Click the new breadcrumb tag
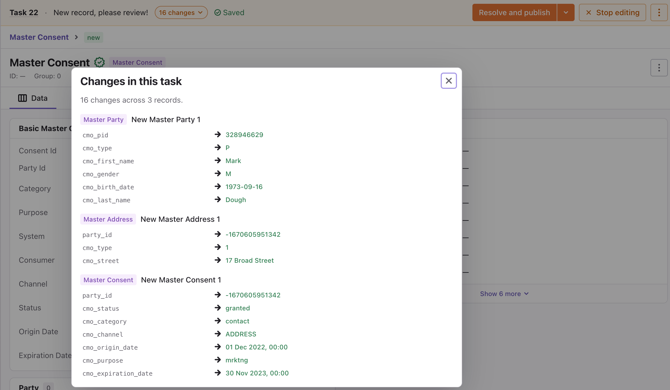Image resolution: width=670 pixels, height=390 pixels. (x=94, y=37)
